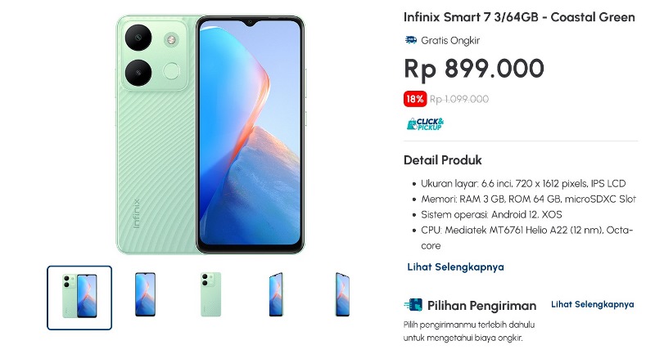Open Lihat Selengkapnya beside Pilihan Pengiriman

(592, 304)
